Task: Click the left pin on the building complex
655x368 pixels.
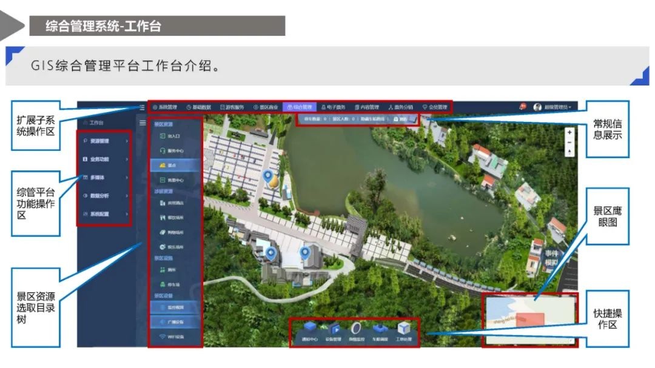Action: 271,254
